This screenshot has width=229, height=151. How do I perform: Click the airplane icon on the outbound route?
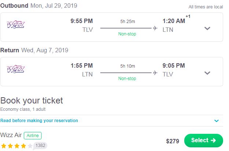pos(155,28)
